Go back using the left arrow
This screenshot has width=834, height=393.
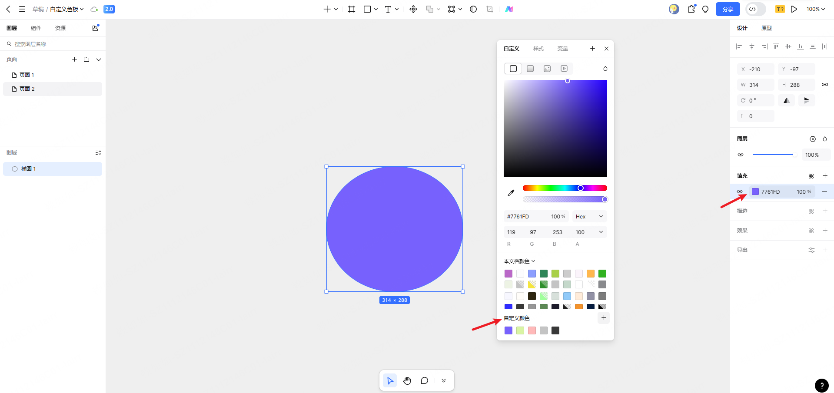[x=8, y=9]
